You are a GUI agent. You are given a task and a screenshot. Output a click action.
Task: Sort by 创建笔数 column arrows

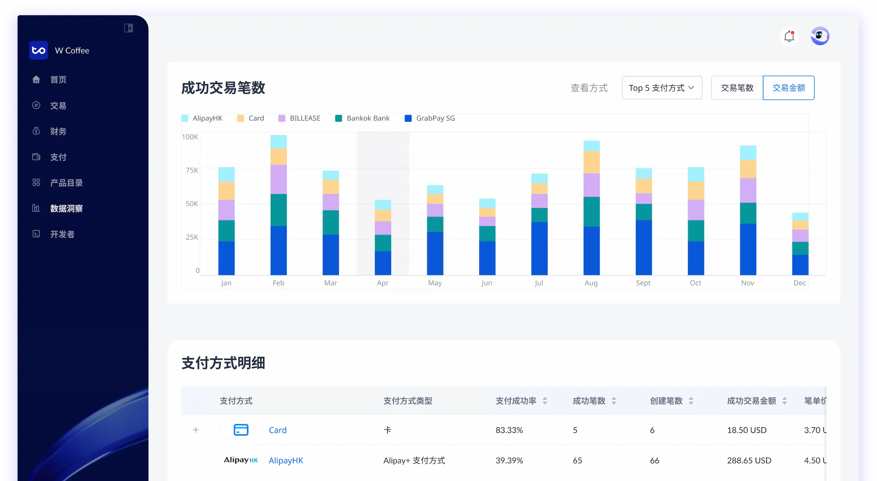pos(691,401)
